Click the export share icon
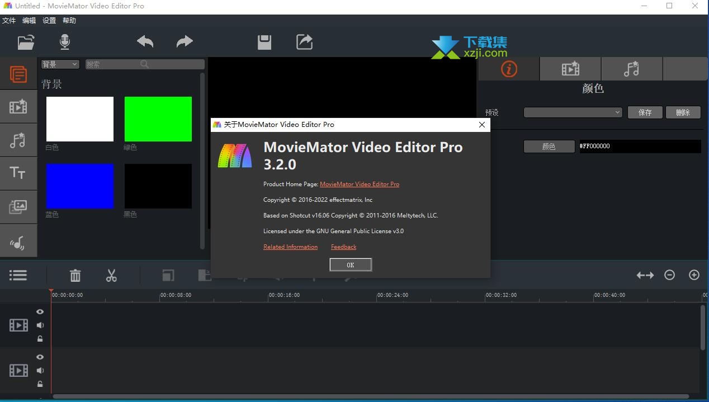 [304, 42]
